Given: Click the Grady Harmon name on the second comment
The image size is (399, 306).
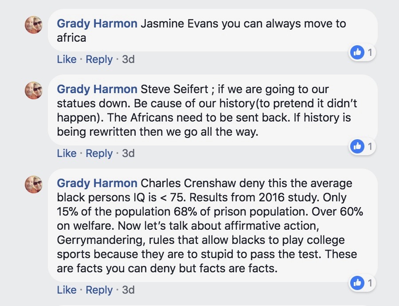Looking at the screenshot, I should (x=97, y=89).
